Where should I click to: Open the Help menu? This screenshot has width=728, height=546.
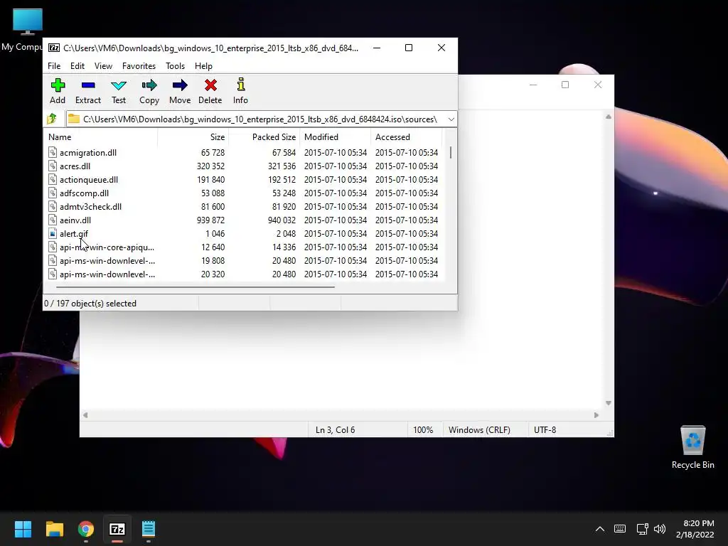[203, 66]
